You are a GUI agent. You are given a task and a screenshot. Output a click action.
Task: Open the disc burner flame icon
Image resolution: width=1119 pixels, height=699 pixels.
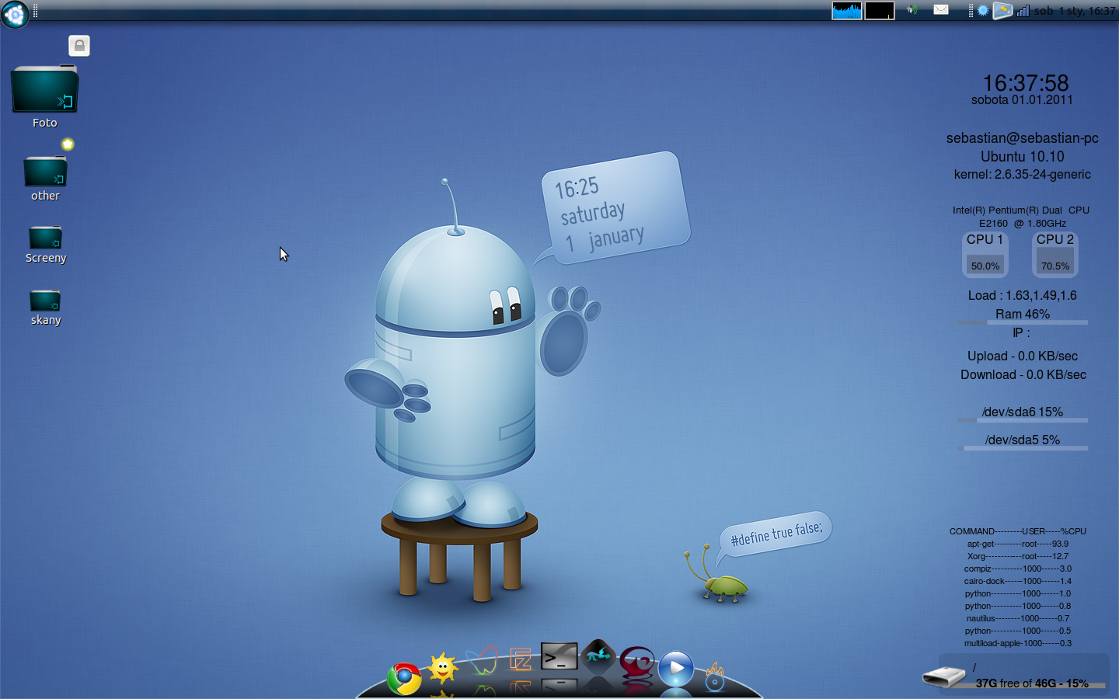(x=714, y=677)
